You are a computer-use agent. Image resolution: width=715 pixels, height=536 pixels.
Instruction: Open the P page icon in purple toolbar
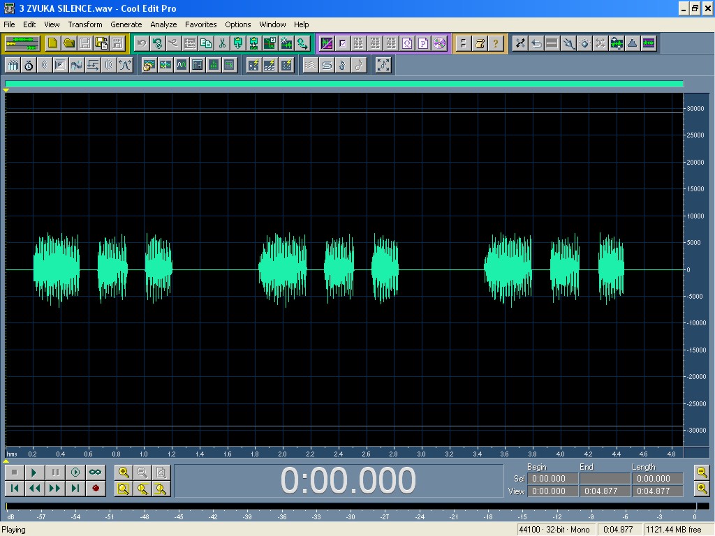pos(423,43)
